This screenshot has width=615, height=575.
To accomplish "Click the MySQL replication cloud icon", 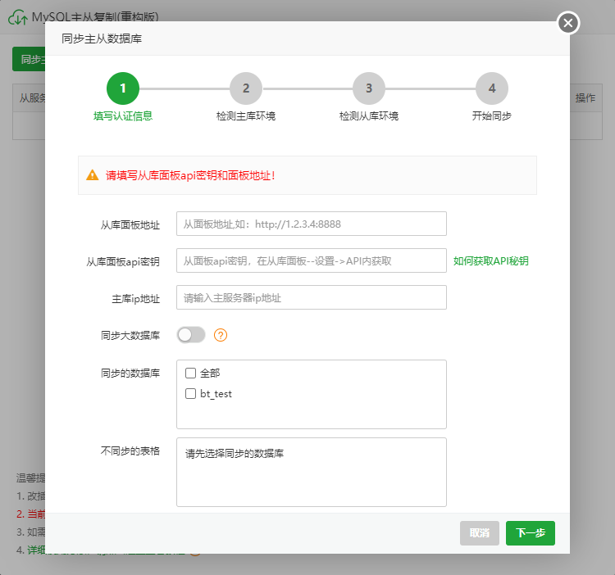I will tap(17, 16).
